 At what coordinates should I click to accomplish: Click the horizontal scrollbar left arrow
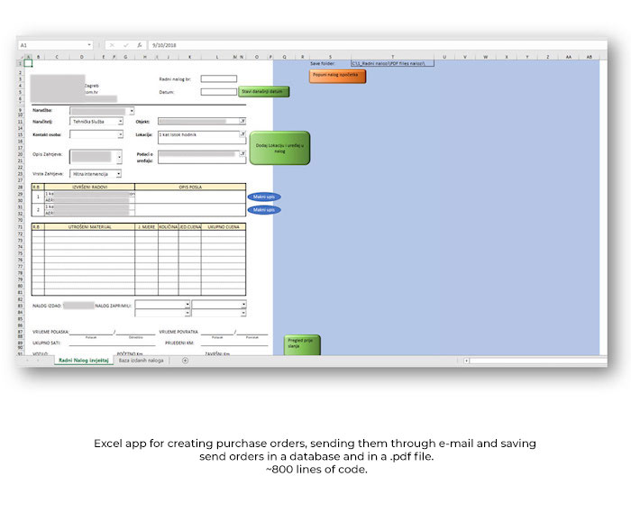click(x=466, y=361)
